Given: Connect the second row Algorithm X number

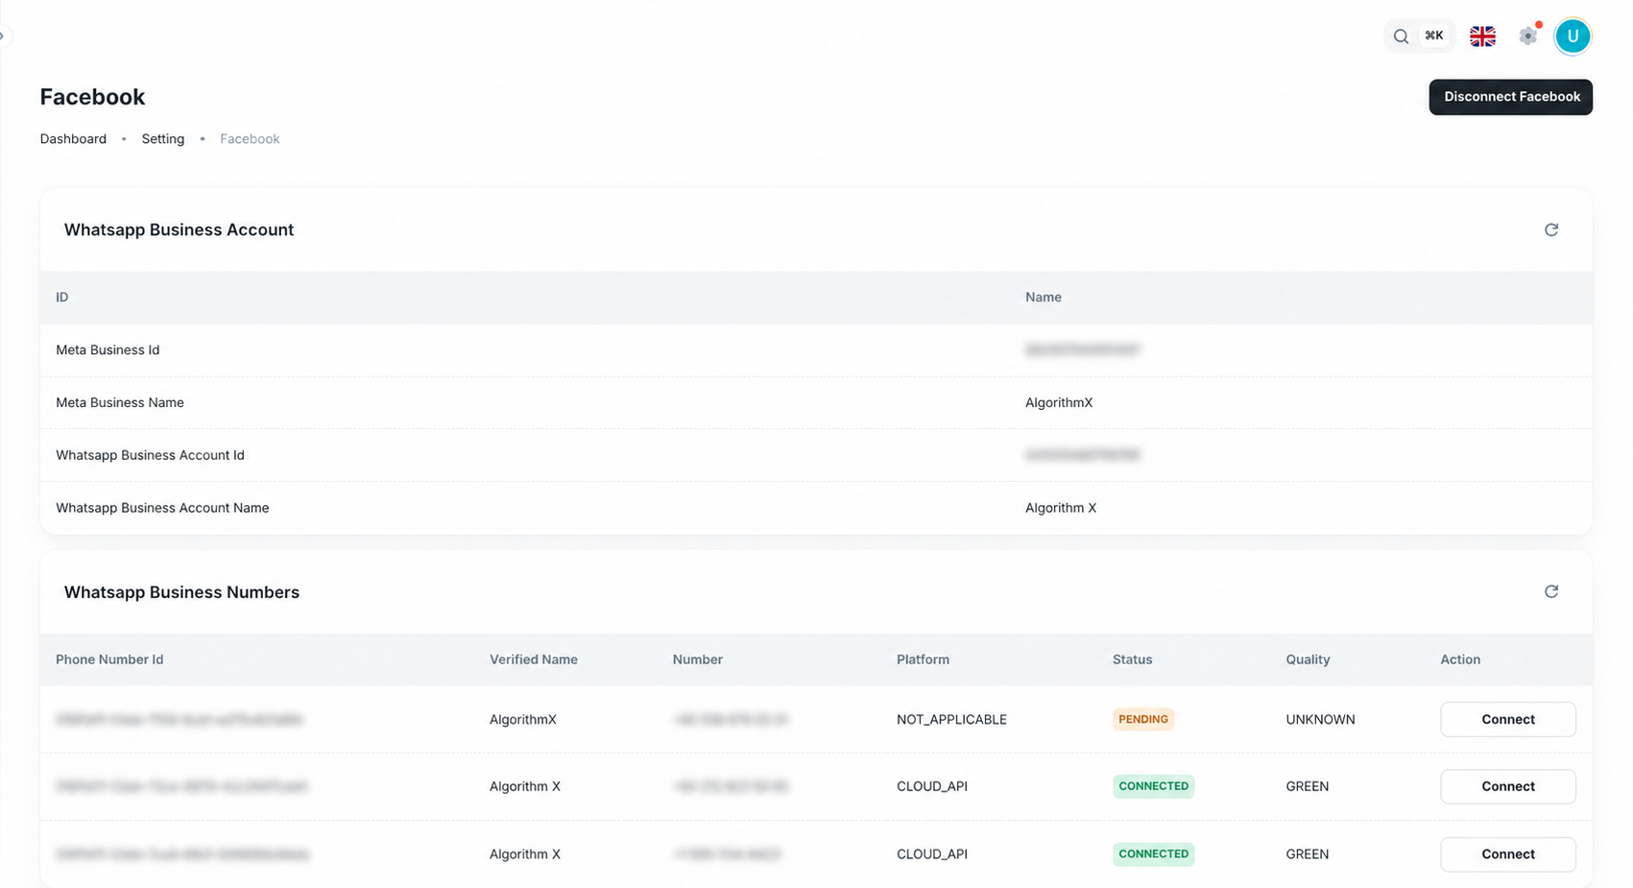Looking at the screenshot, I should (x=1507, y=786).
